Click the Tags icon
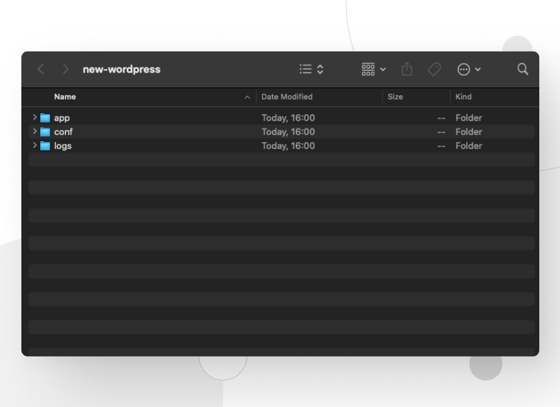This screenshot has height=407, width=560. pyautogui.click(x=434, y=69)
